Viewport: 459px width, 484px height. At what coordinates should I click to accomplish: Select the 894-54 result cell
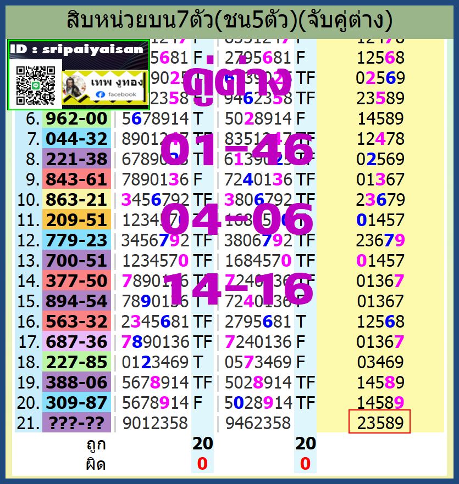coord(77,301)
